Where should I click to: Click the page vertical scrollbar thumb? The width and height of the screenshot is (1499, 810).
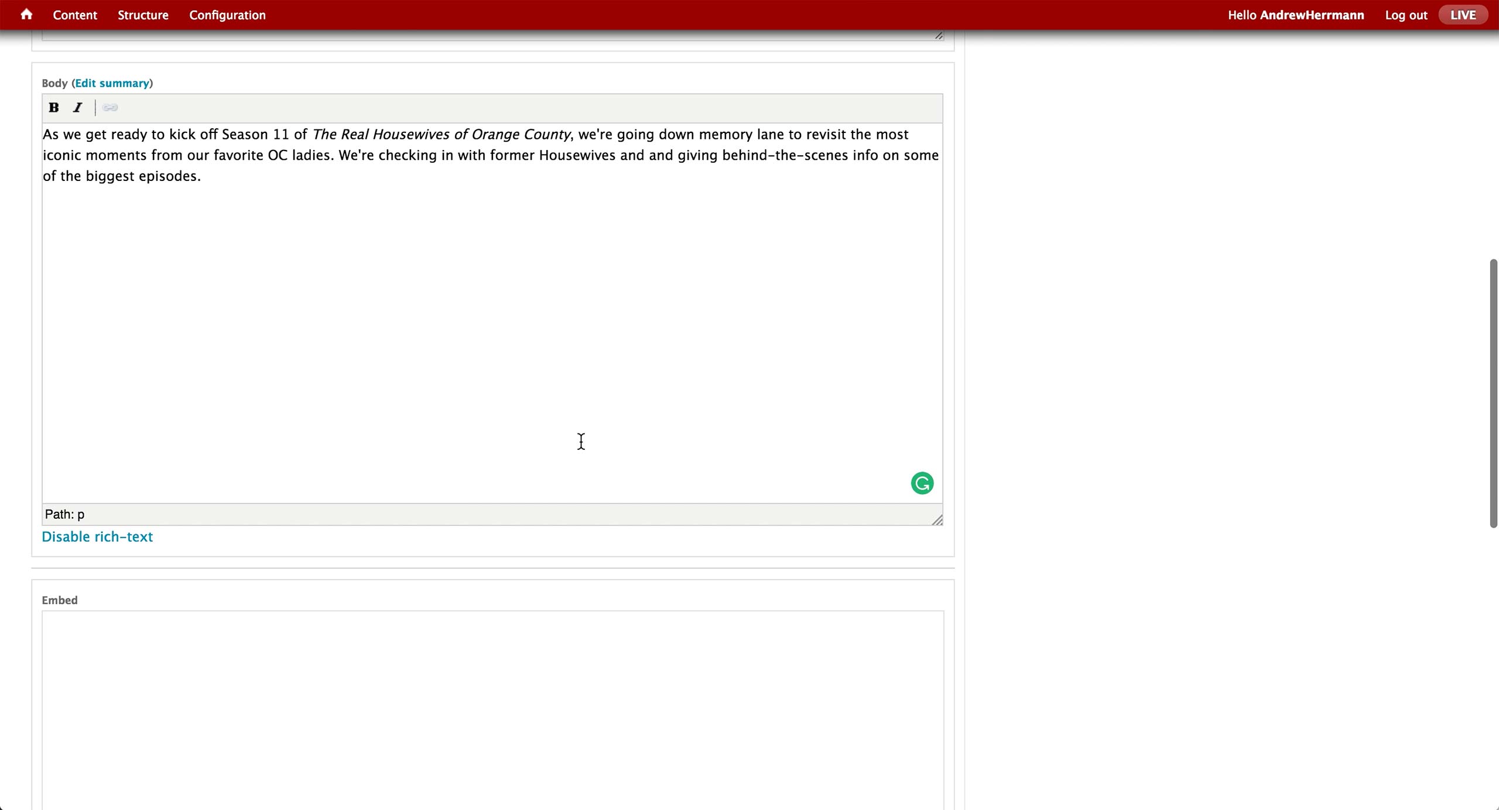click(1493, 392)
